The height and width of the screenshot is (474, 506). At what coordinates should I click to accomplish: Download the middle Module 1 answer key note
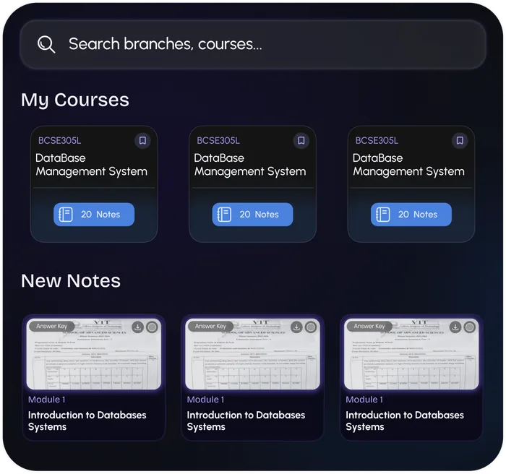(296, 327)
